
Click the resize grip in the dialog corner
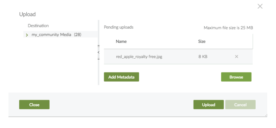pos(266,115)
